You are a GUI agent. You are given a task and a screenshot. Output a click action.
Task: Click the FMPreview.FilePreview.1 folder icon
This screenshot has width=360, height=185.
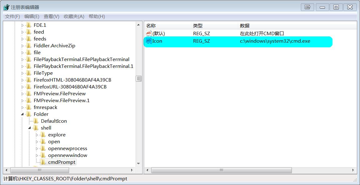29,101
